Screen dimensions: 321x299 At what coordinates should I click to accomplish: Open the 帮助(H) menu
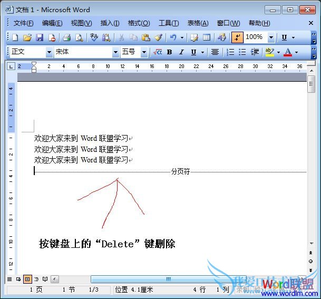point(259,23)
